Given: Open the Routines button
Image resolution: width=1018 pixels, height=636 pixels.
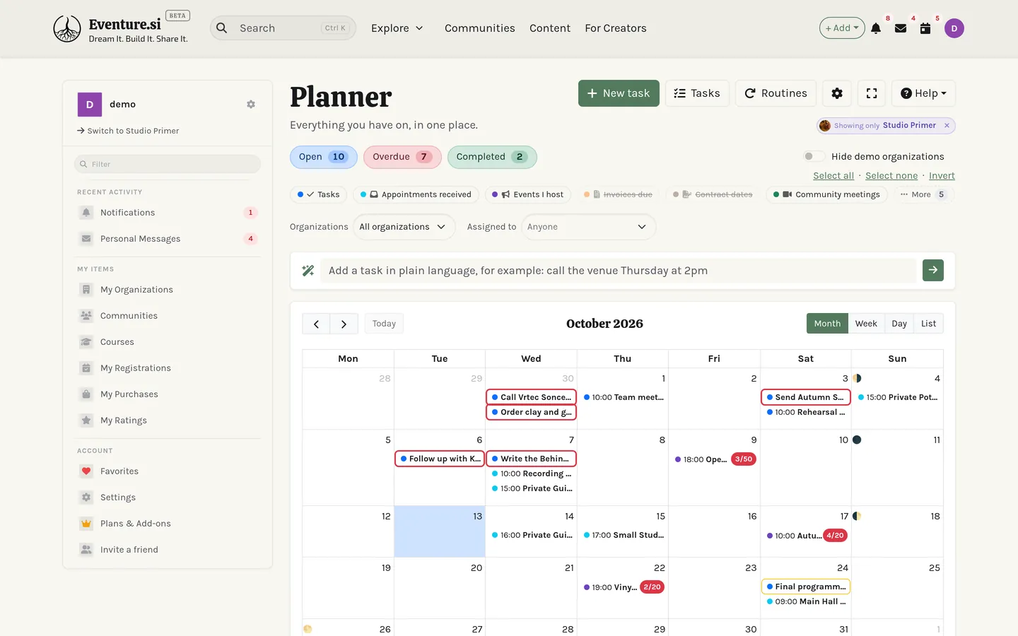Looking at the screenshot, I should click(776, 93).
